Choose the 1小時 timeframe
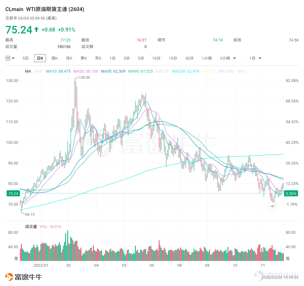The height and width of the screenshot is (286, 304). pyautogui.click(x=207, y=58)
